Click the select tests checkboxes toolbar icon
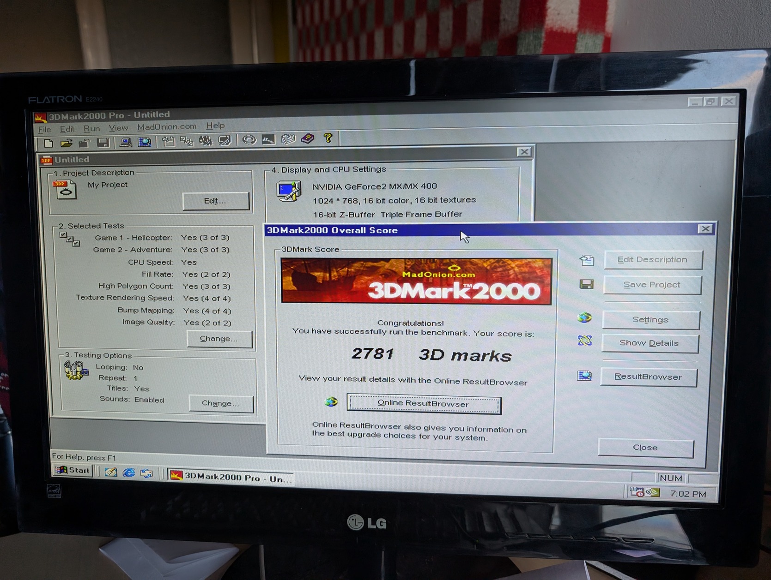 [x=187, y=141]
